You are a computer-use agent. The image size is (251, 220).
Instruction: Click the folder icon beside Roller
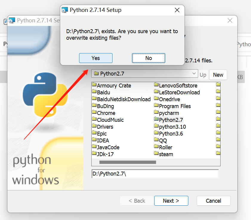pos(156,147)
